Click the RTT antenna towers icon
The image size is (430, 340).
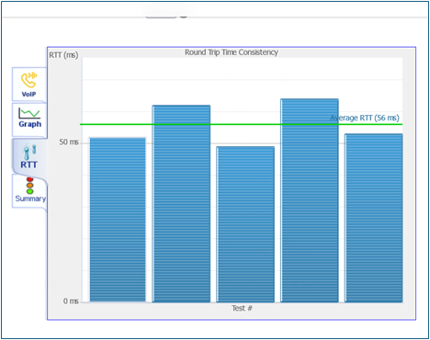[x=29, y=152]
